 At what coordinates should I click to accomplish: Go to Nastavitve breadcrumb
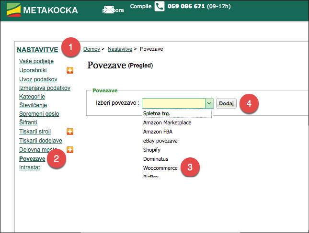click(120, 49)
